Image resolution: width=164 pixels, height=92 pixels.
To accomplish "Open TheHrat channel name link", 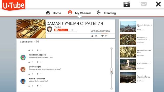I will click(58, 27).
